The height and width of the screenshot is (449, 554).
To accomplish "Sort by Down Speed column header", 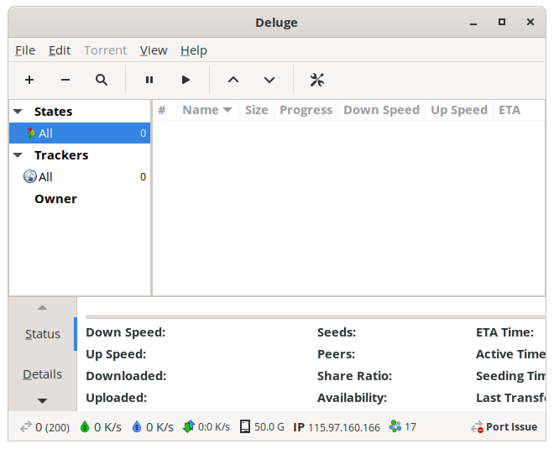I will pyautogui.click(x=382, y=110).
